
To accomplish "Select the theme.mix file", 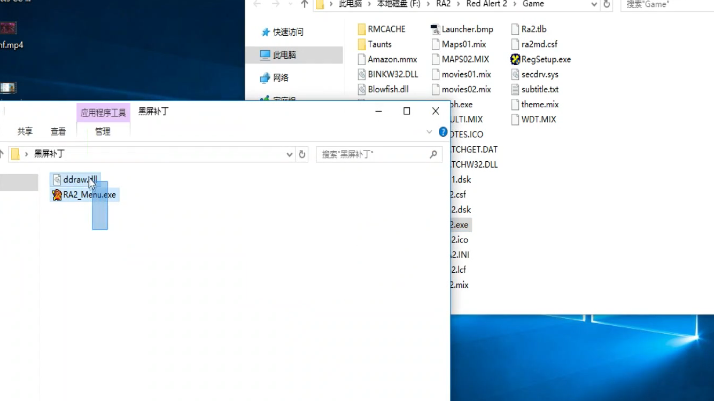I will tap(534, 104).
